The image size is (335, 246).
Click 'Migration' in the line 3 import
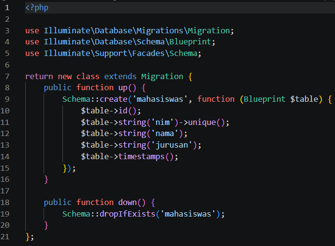209,31
